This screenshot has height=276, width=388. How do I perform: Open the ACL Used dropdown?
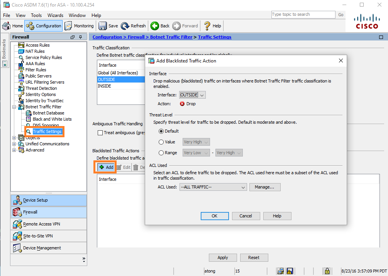[213, 187]
